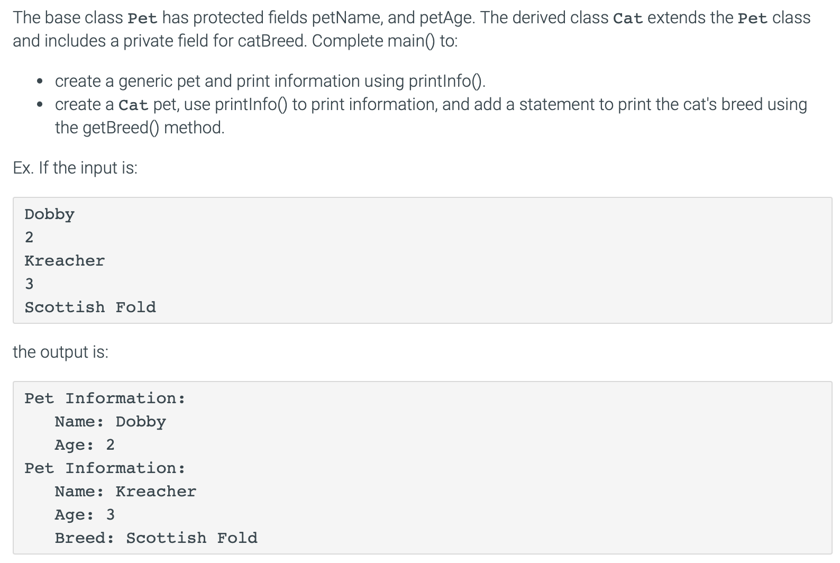840x563 pixels.
Task: Click "Scottish Fold" in the input example box
Action: tap(90, 307)
